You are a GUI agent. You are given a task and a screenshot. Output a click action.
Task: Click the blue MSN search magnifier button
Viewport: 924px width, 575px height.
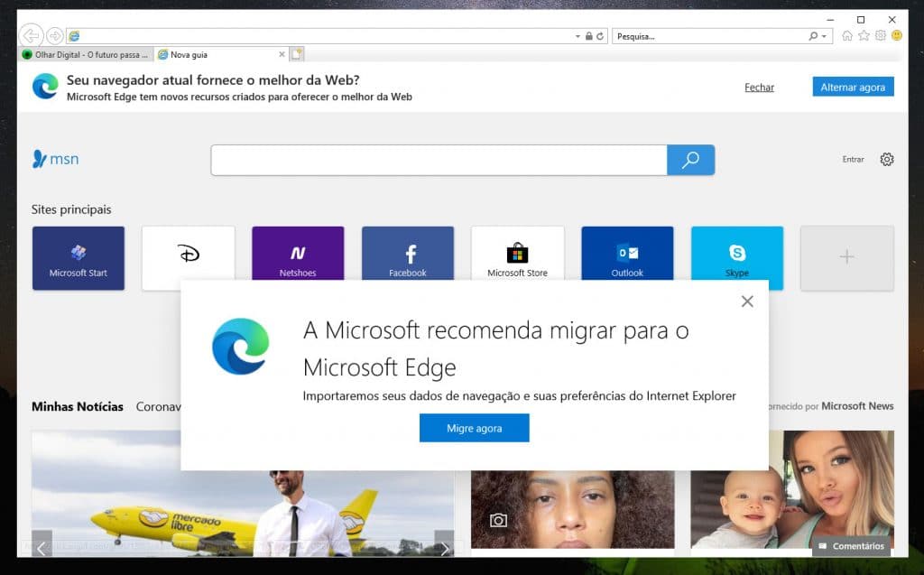coord(690,160)
